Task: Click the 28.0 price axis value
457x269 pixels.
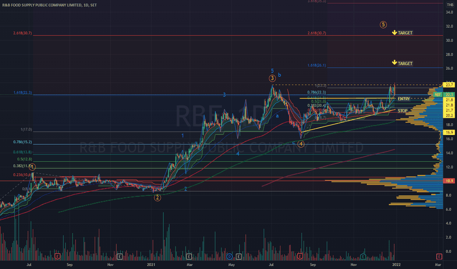Action: pyautogui.click(x=449, y=54)
